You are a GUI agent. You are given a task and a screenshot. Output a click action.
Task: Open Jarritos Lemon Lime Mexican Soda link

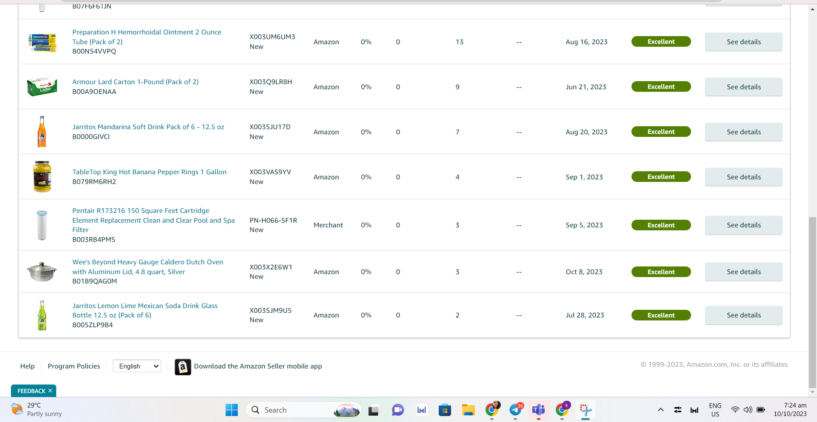145,310
